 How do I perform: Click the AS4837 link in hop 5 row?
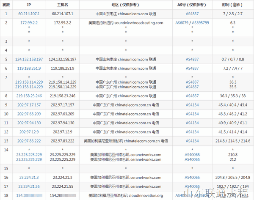point(192,59)
